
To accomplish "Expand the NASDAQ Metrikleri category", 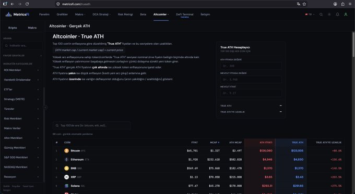I will 21,167.
